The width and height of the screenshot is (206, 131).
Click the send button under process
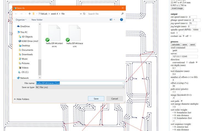coord(193,44)
